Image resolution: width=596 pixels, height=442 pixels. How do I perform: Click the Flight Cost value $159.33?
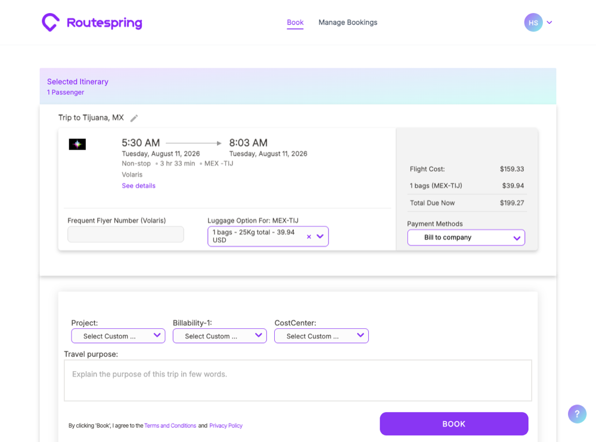(511, 169)
